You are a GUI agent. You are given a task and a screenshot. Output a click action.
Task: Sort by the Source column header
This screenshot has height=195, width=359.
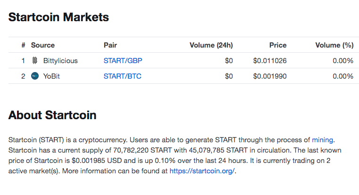coord(43,45)
